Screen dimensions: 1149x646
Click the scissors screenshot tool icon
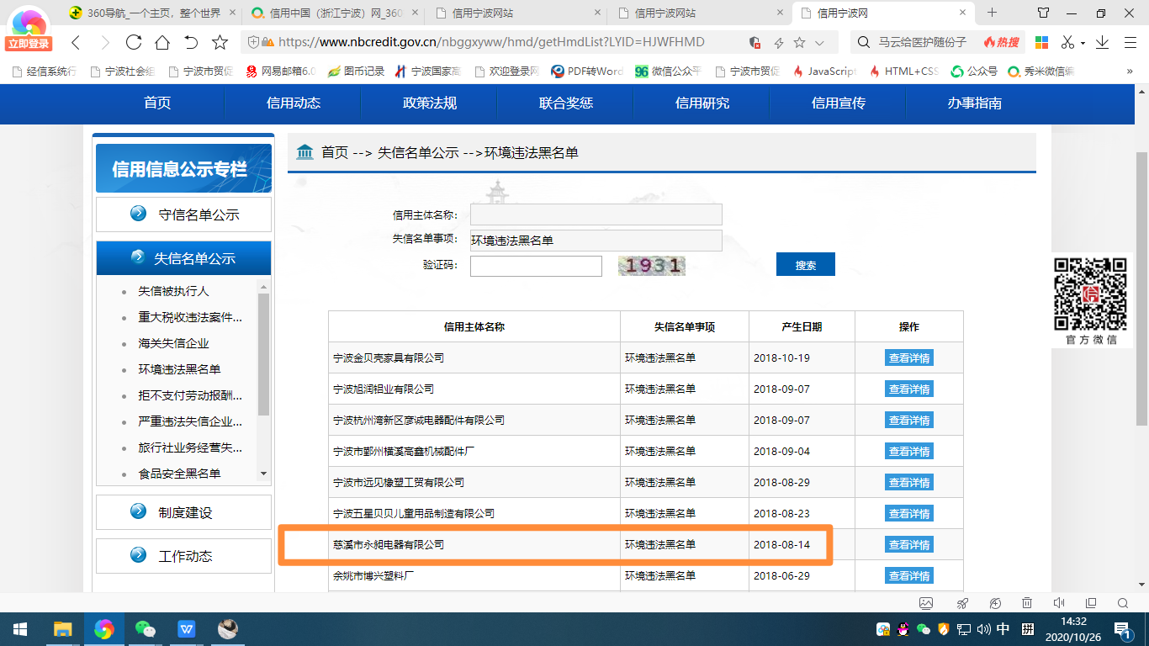coord(1067,42)
